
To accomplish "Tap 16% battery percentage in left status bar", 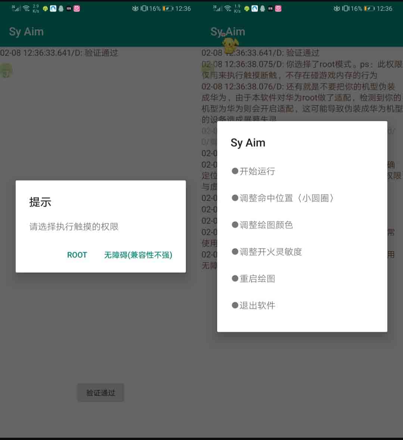I will pyautogui.click(x=155, y=9).
